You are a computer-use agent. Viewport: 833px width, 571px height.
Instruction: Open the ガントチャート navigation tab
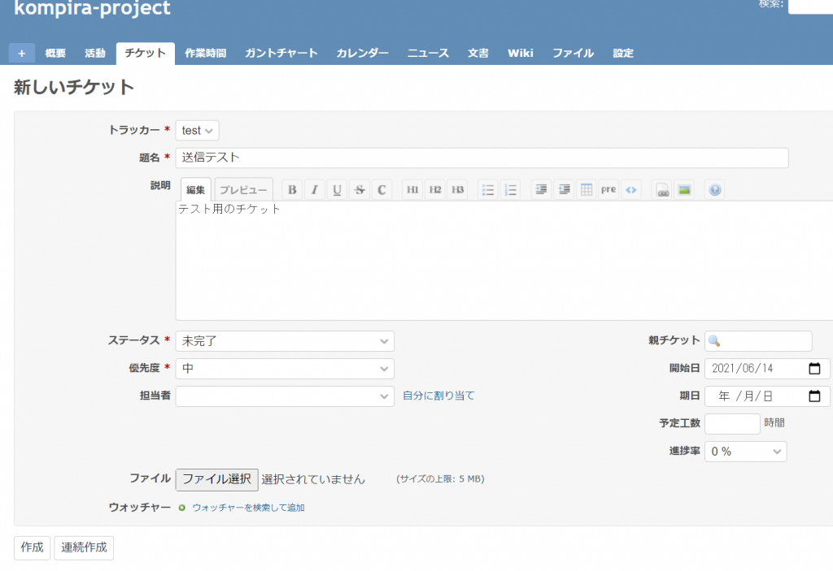pyautogui.click(x=281, y=53)
